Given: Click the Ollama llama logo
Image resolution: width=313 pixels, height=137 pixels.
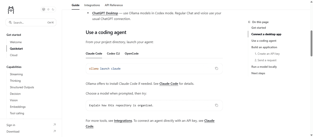Looking at the screenshot, I should coord(11,10).
